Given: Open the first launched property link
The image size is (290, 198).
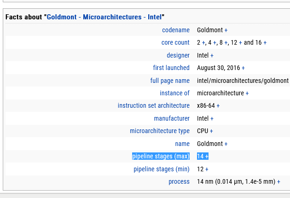Looking at the screenshot, I should pos(171,68).
